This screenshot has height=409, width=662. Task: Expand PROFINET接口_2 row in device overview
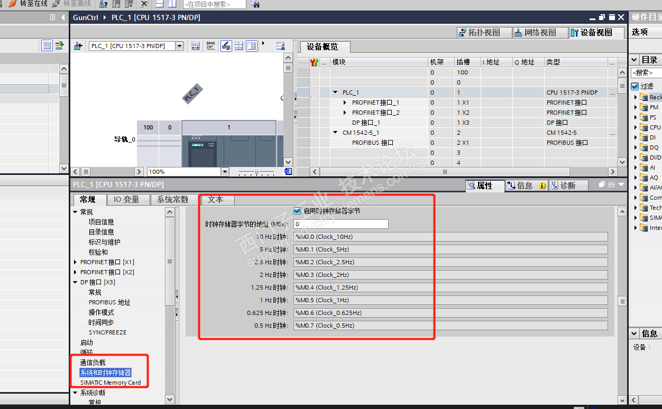pyautogui.click(x=345, y=113)
